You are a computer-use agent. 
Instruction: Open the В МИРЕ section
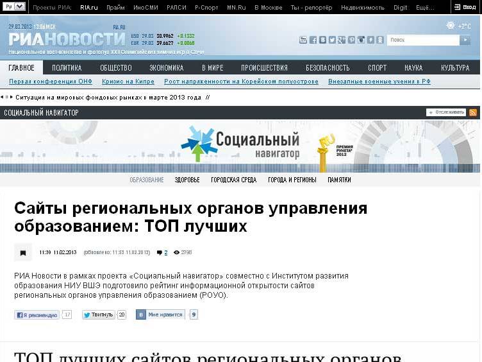(212, 68)
